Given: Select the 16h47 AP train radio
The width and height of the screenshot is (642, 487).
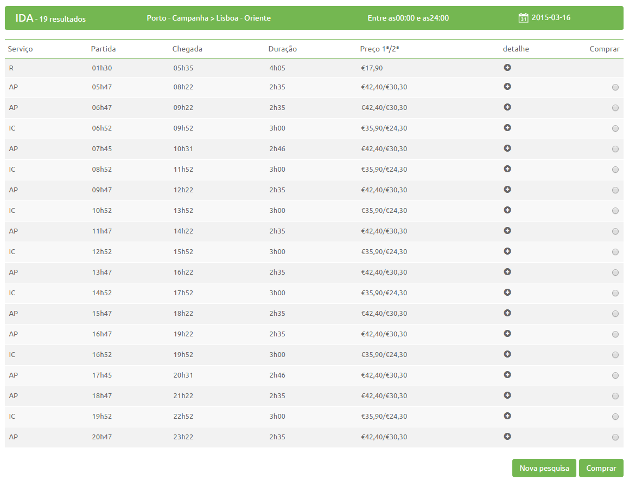Looking at the screenshot, I should click(x=615, y=334).
